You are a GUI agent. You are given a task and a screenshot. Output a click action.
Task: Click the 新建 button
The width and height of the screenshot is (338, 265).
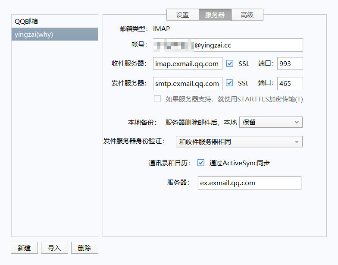point(24,248)
